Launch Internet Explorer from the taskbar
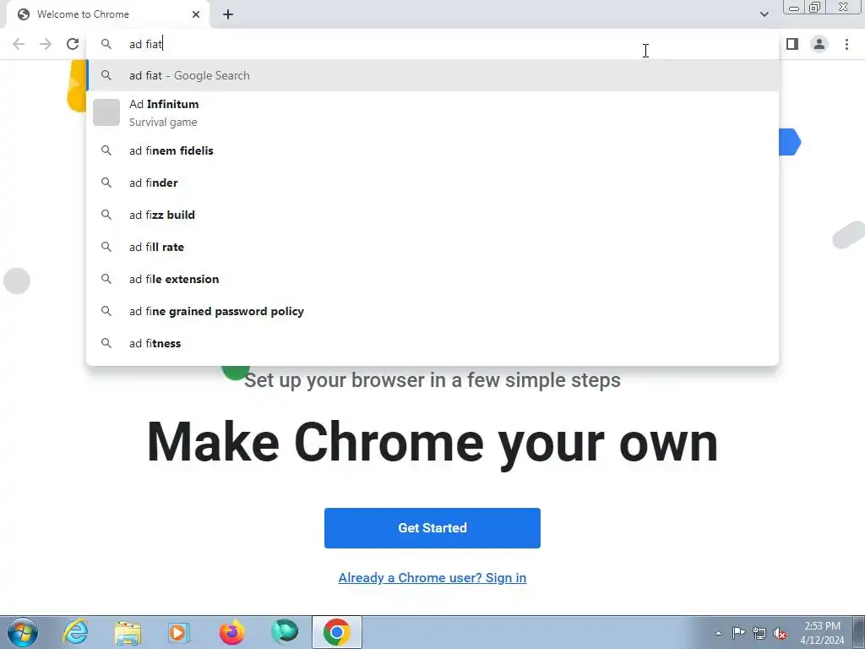This screenshot has height=649, width=865. [x=75, y=632]
